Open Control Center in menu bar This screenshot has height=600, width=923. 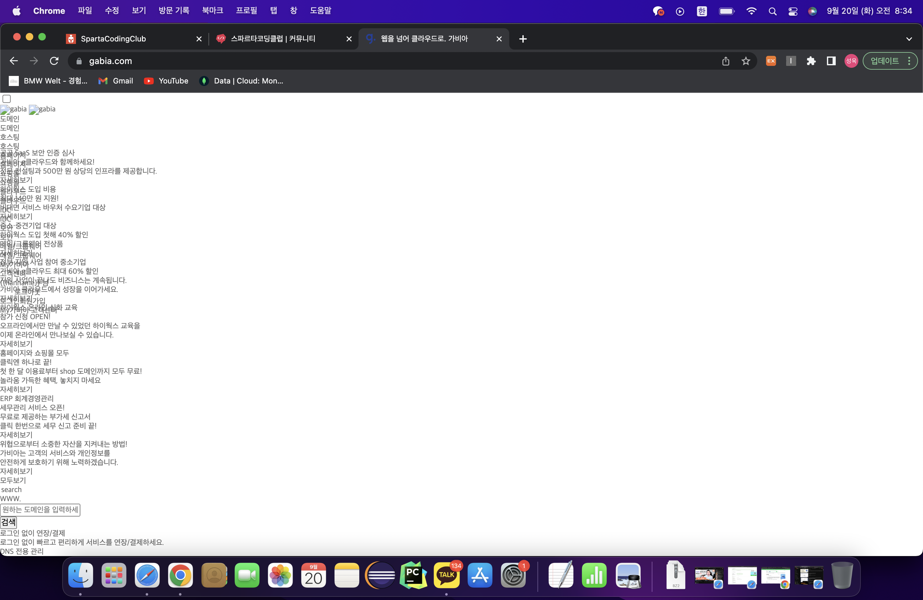pyautogui.click(x=793, y=11)
